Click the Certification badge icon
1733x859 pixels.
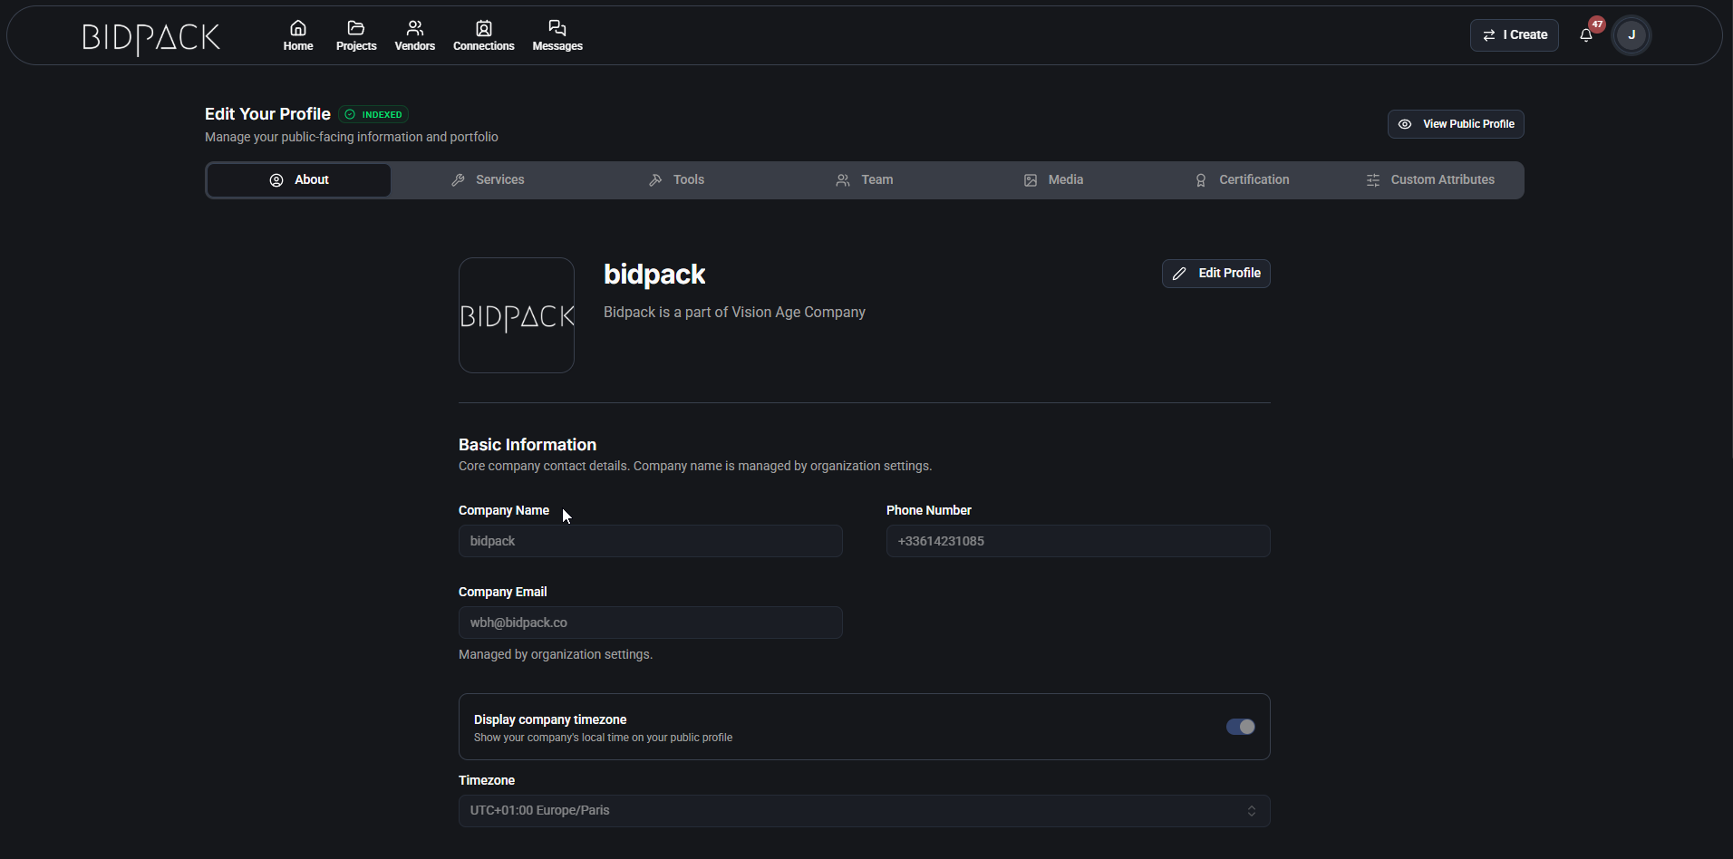click(x=1201, y=179)
